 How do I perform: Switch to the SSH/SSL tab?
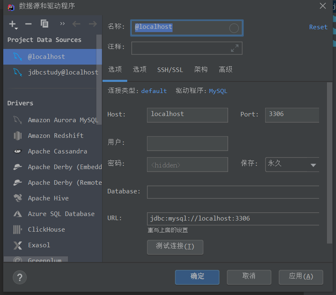170,70
